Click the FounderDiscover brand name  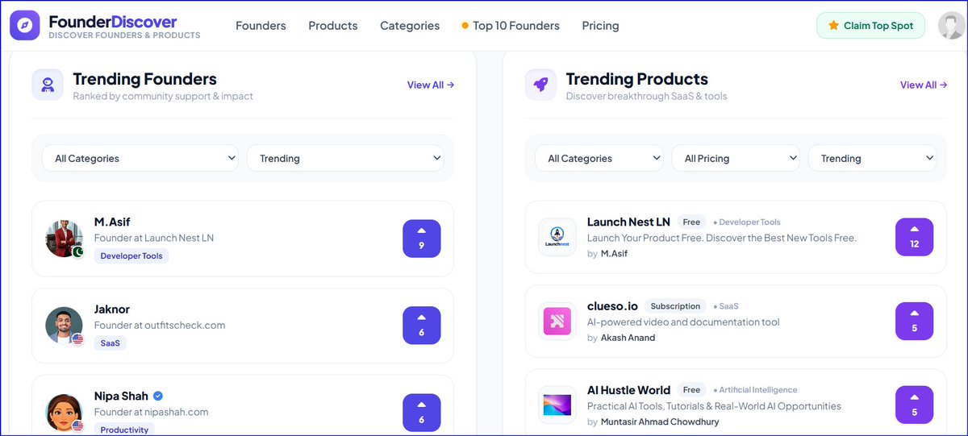pyautogui.click(x=113, y=21)
